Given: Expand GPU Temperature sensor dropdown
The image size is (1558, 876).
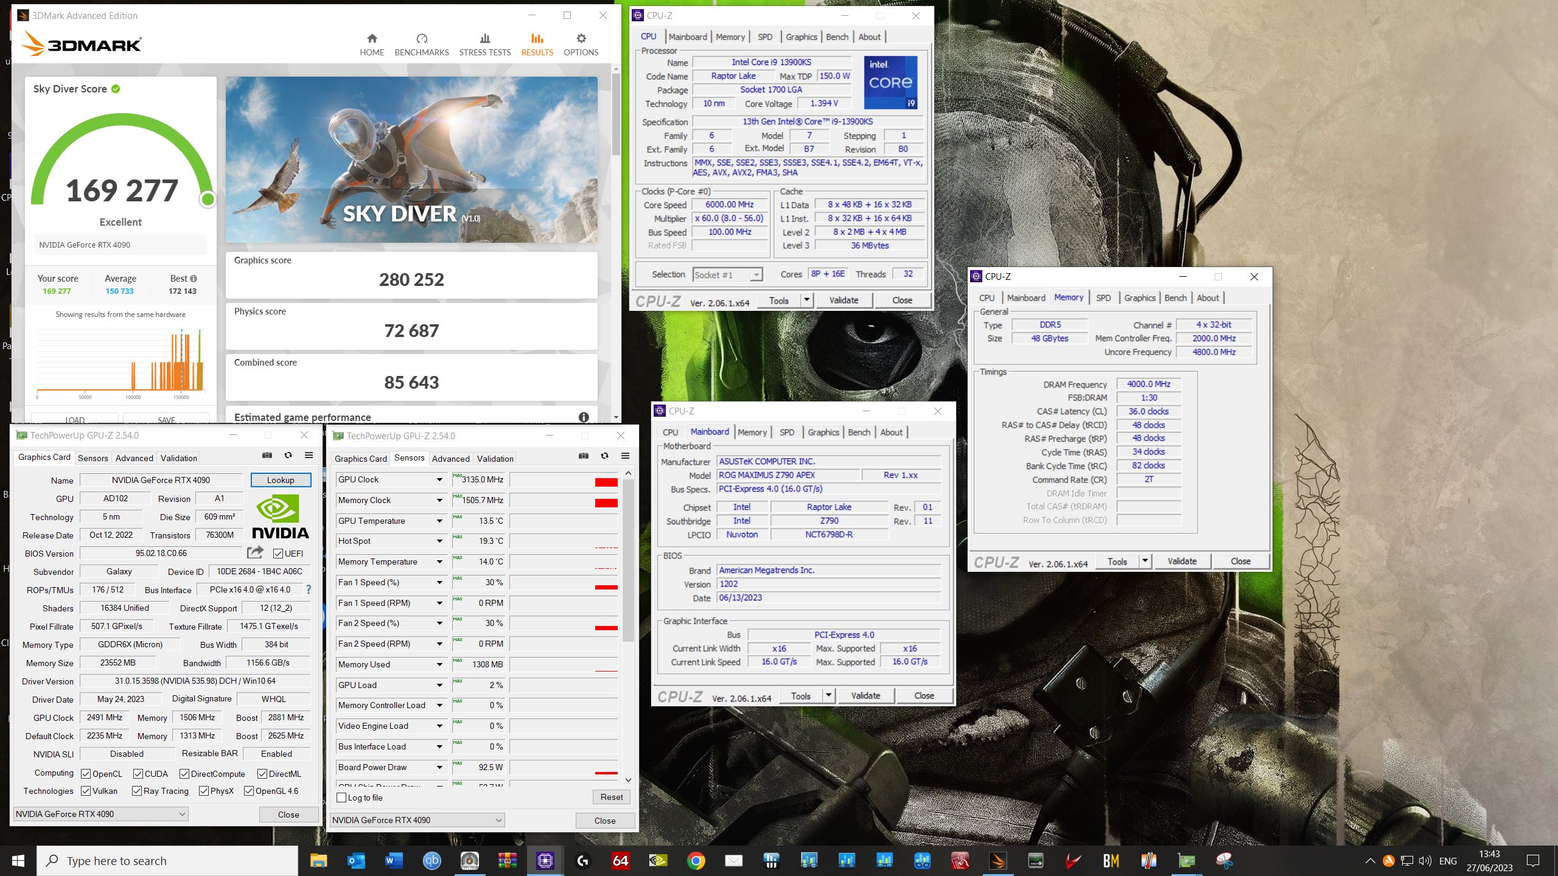Looking at the screenshot, I should pos(439,521).
